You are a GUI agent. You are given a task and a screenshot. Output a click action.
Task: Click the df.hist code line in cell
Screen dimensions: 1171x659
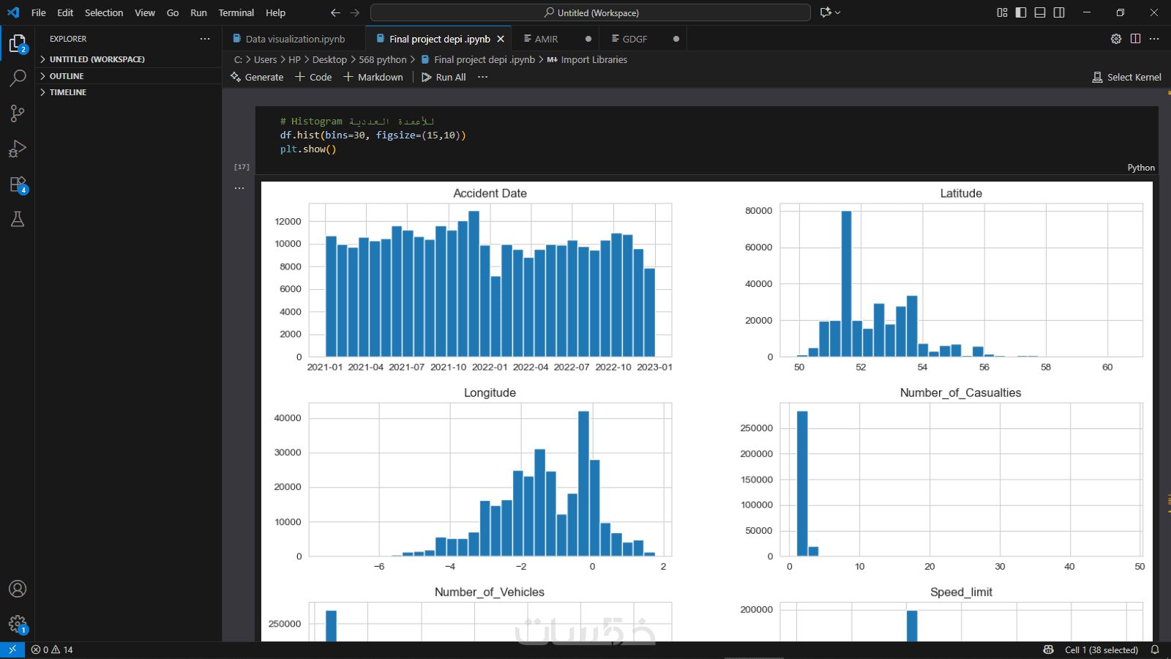coord(373,135)
